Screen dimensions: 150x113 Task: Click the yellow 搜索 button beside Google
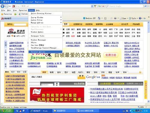click(81, 77)
